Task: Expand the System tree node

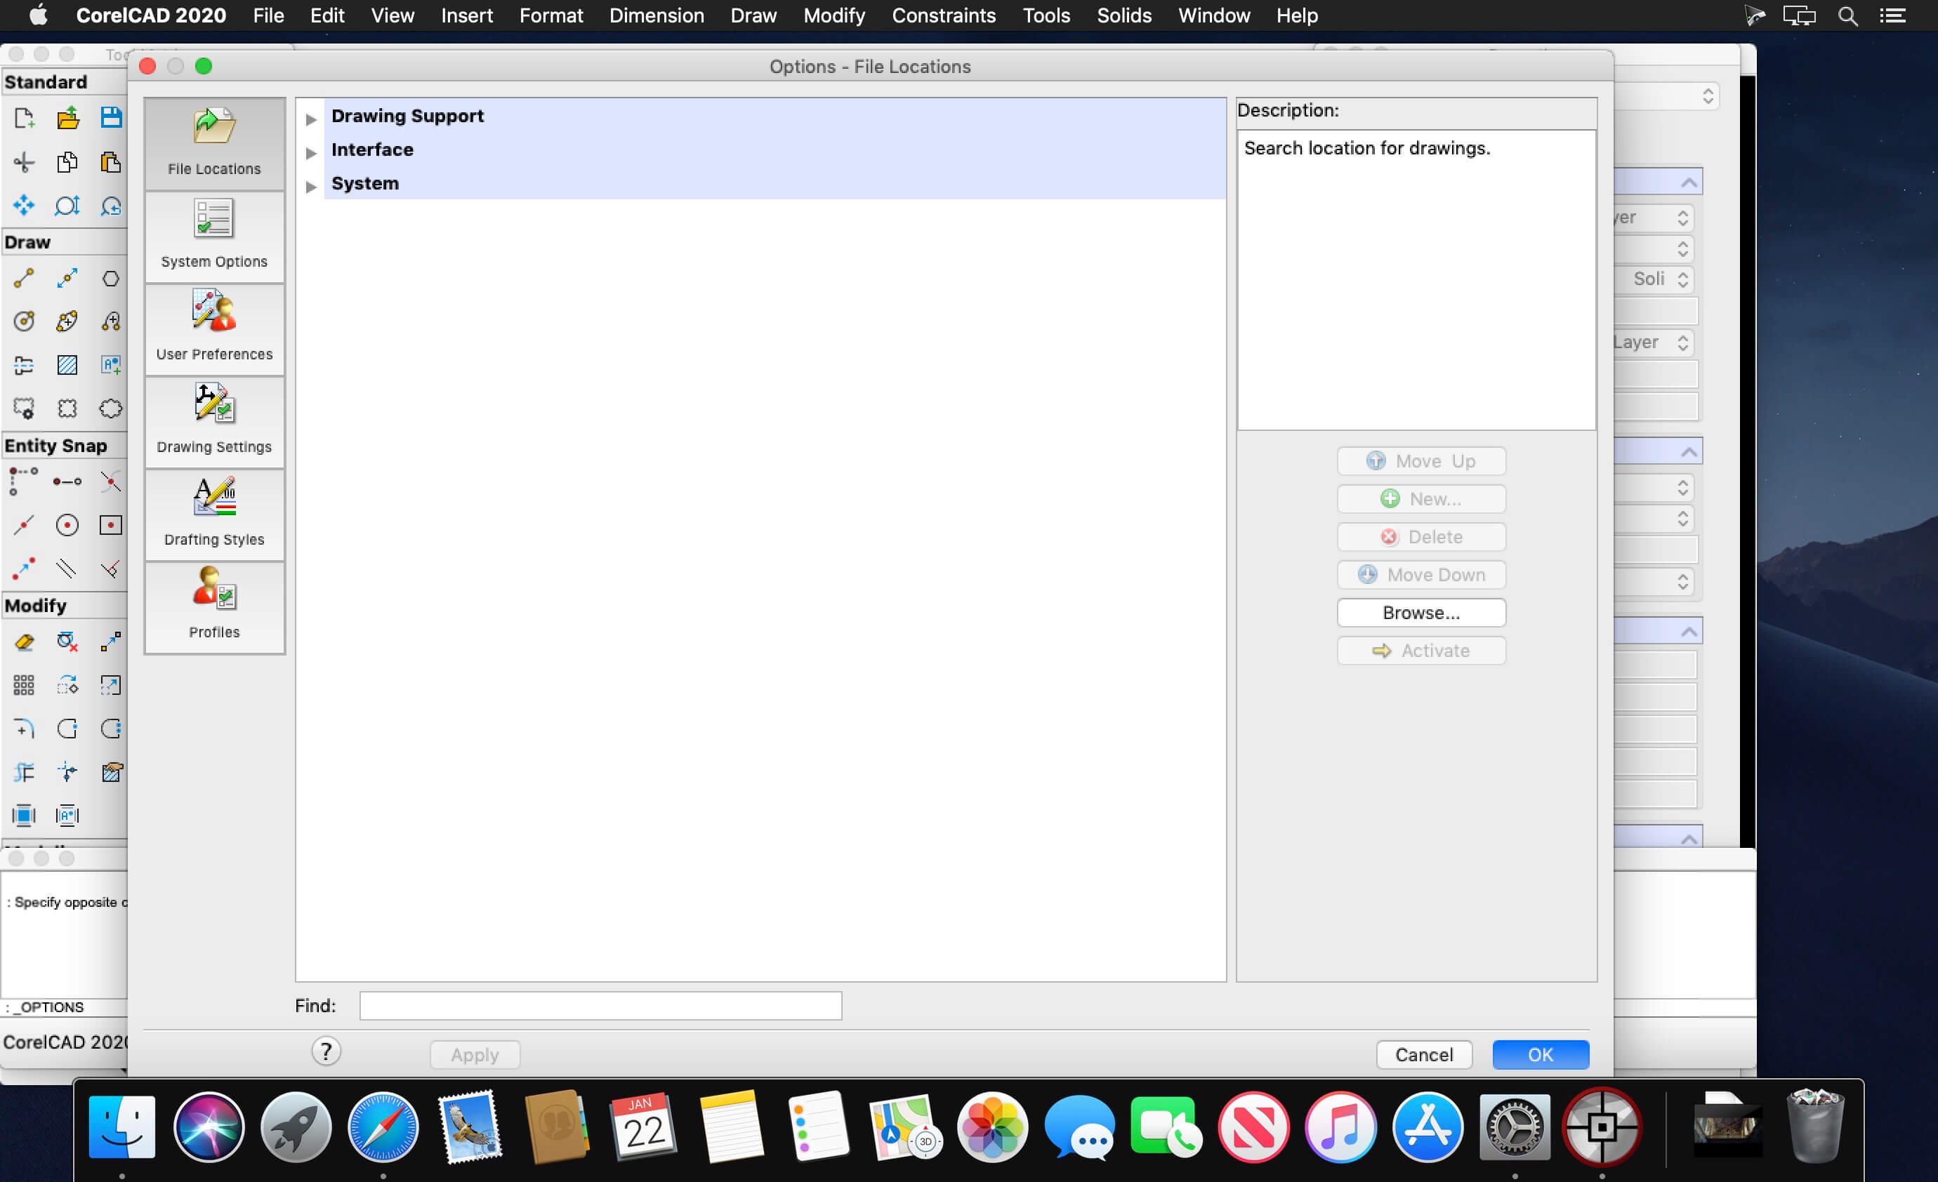Action: click(312, 187)
